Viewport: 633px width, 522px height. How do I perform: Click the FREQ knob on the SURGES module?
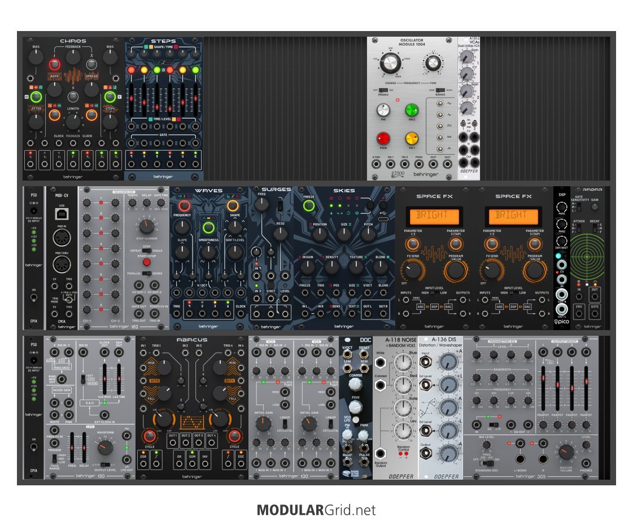[261, 204]
